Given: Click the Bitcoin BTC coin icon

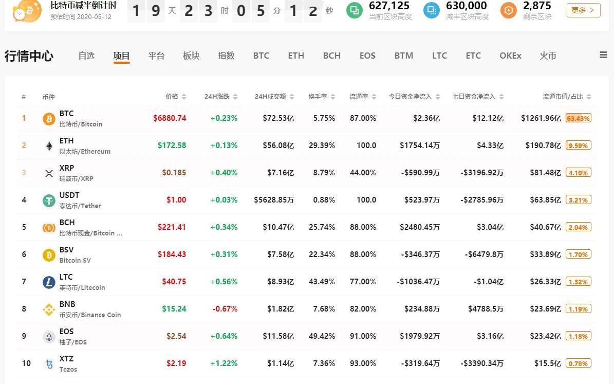Looking at the screenshot, I should [x=49, y=119].
